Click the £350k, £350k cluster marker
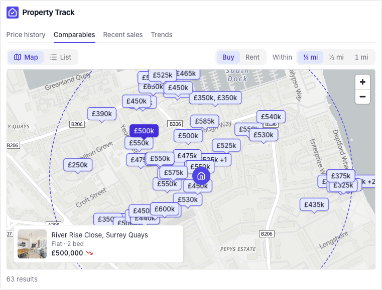 click(x=215, y=98)
